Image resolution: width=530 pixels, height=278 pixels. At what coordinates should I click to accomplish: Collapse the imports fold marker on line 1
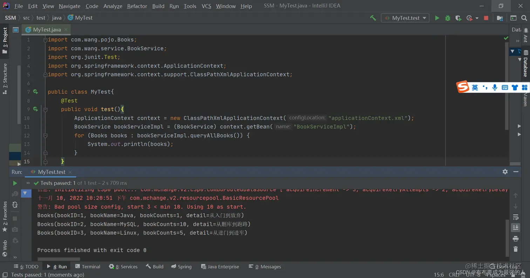[x=45, y=40]
